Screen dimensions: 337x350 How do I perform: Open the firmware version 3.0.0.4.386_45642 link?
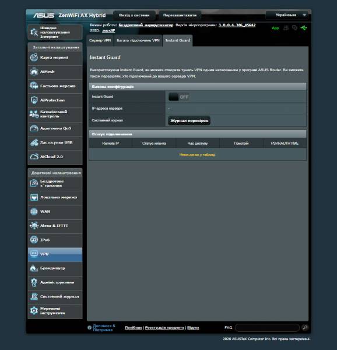(237, 25)
